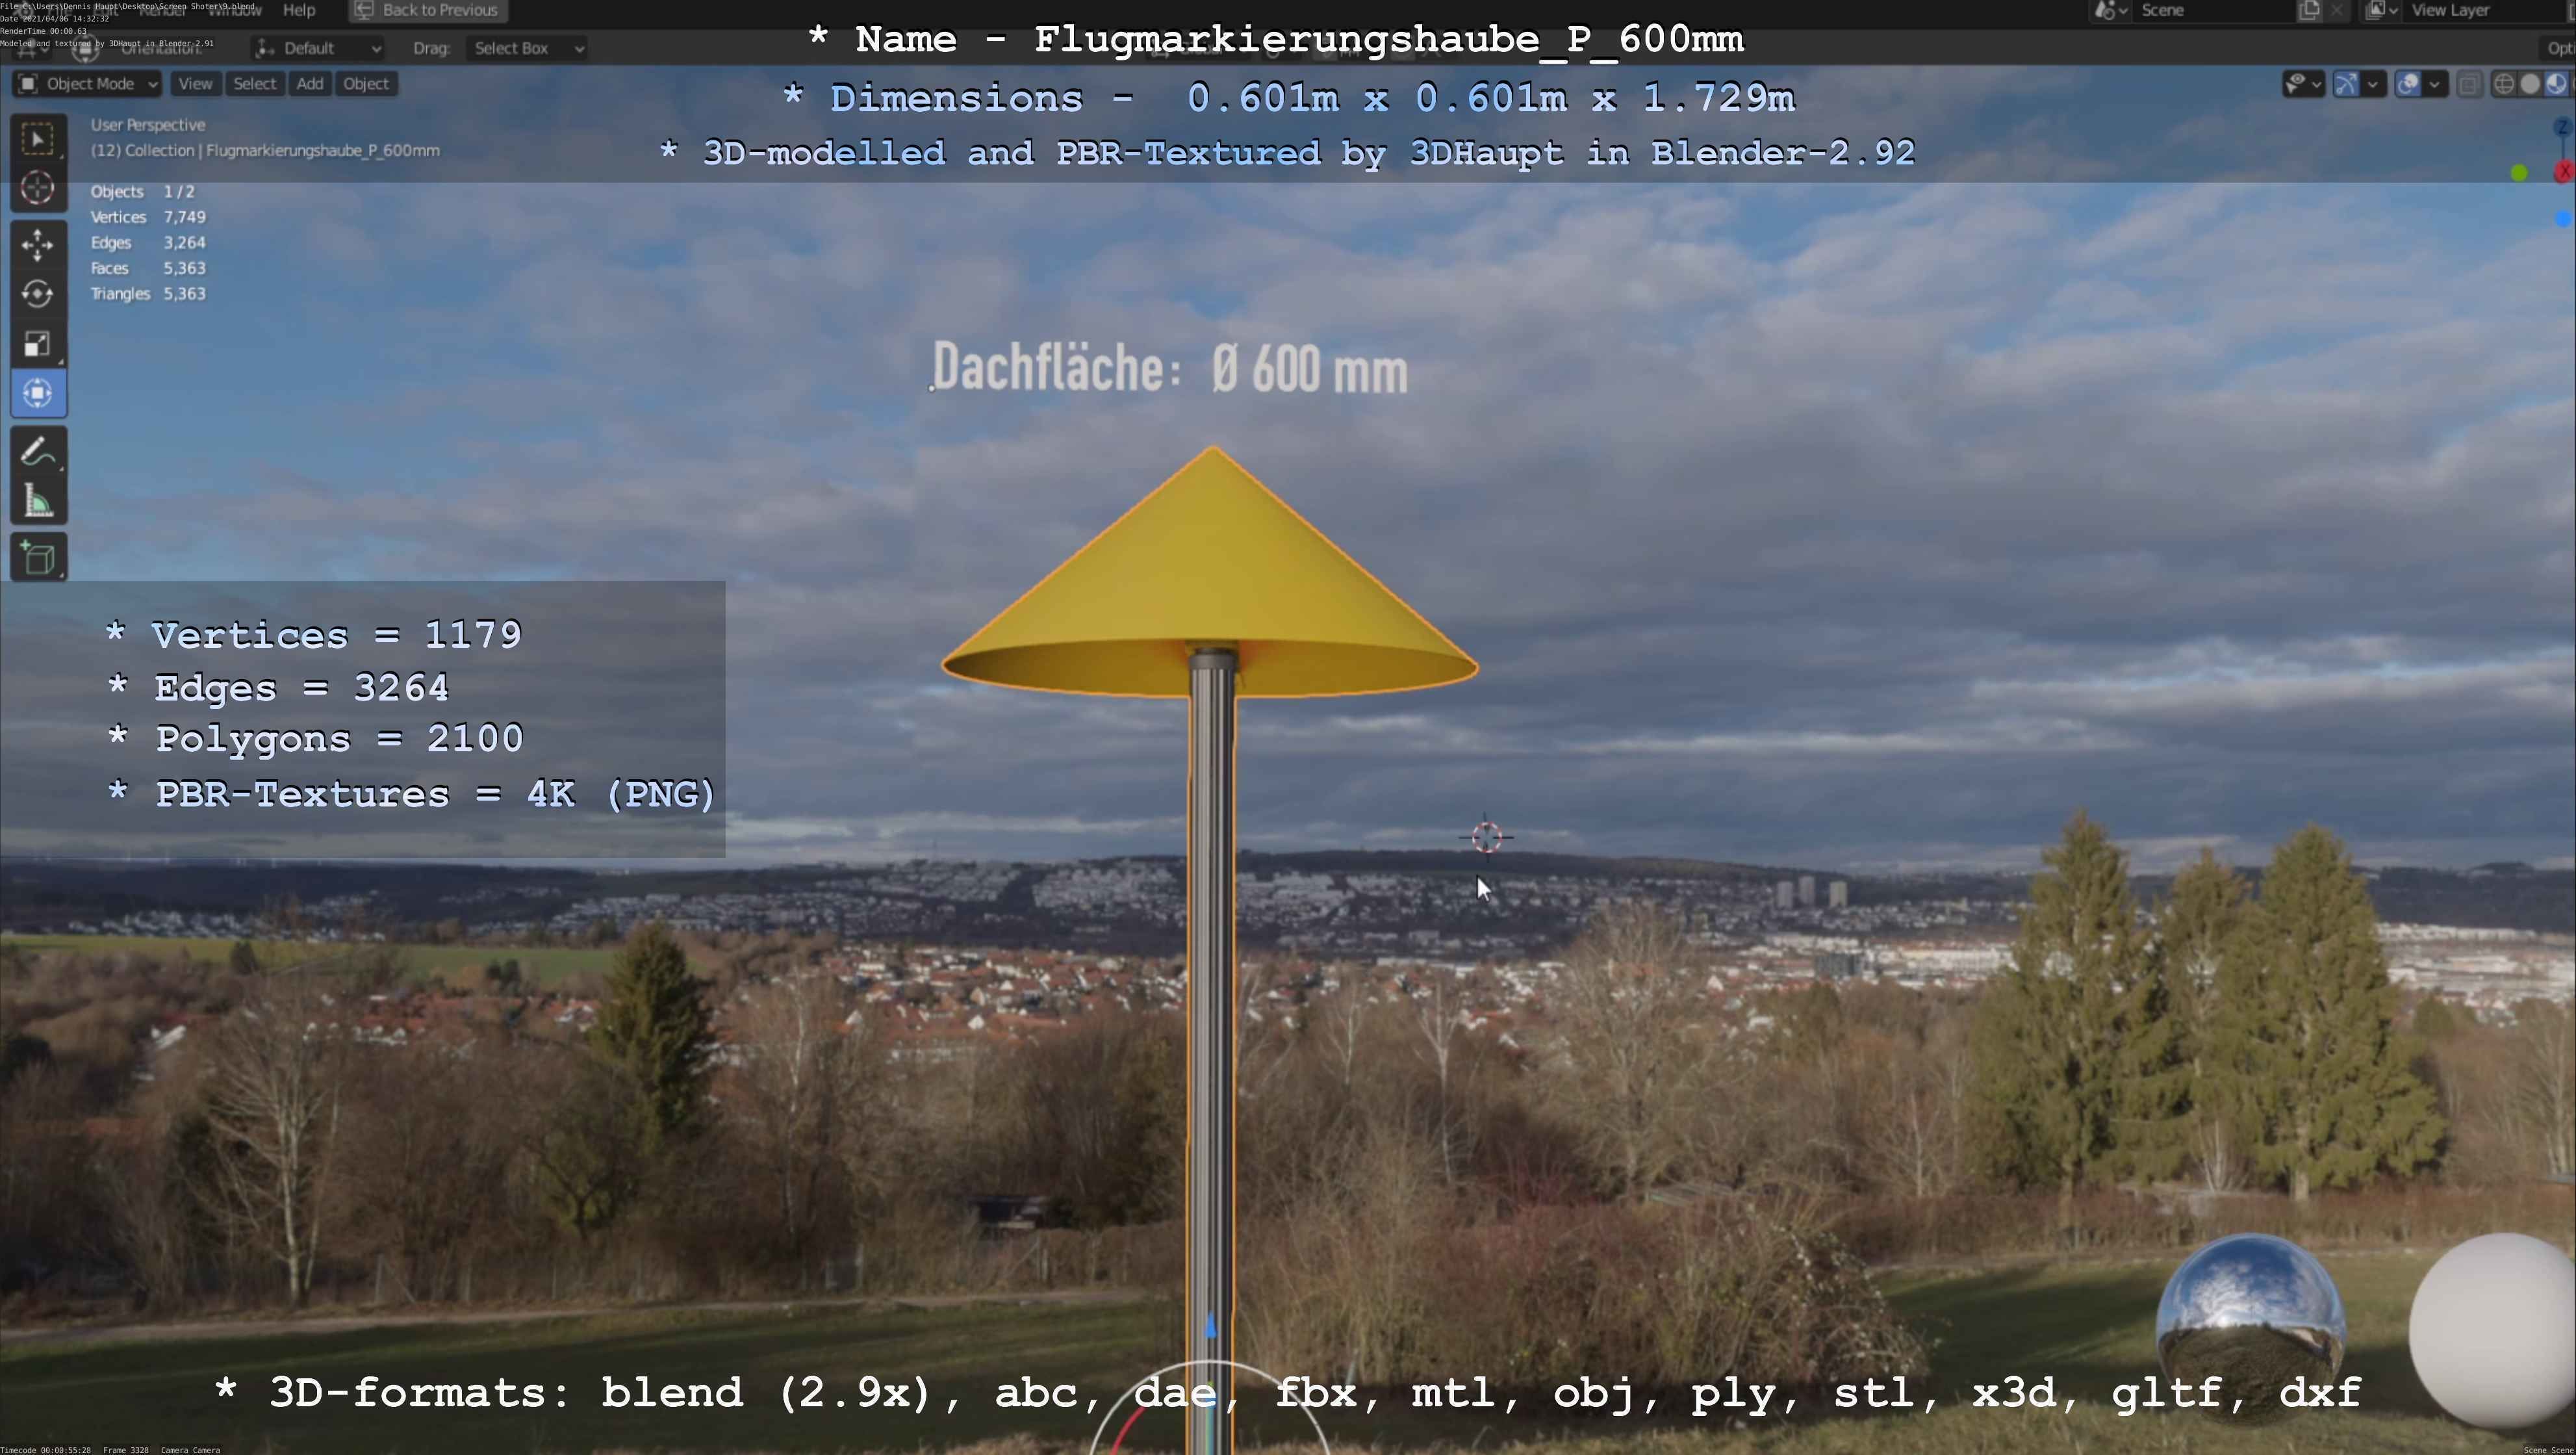The height and width of the screenshot is (1455, 2576).
Task: Toggle viewport overlays display
Action: click(x=2409, y=84)
